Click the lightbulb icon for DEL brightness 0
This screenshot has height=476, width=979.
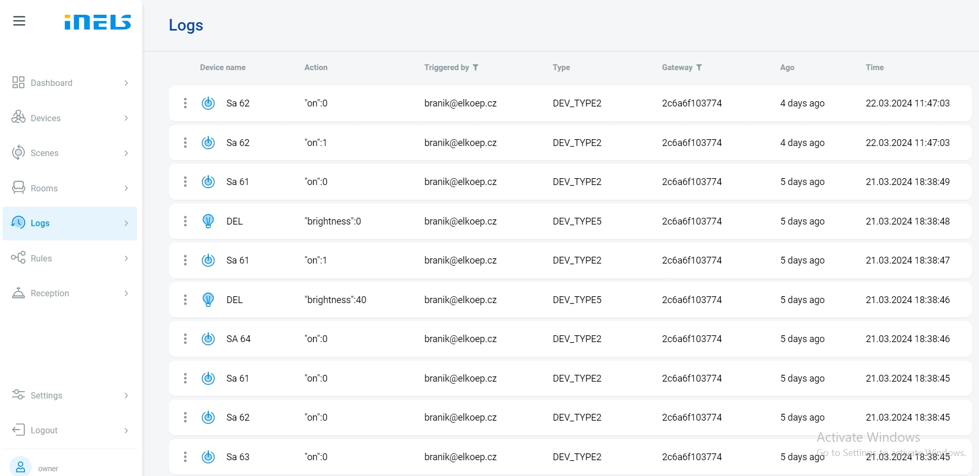[208, 221]
